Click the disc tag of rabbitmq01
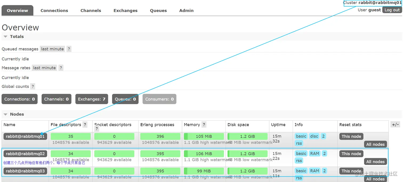This screenshot has width=403, height=182. [314, 136]
